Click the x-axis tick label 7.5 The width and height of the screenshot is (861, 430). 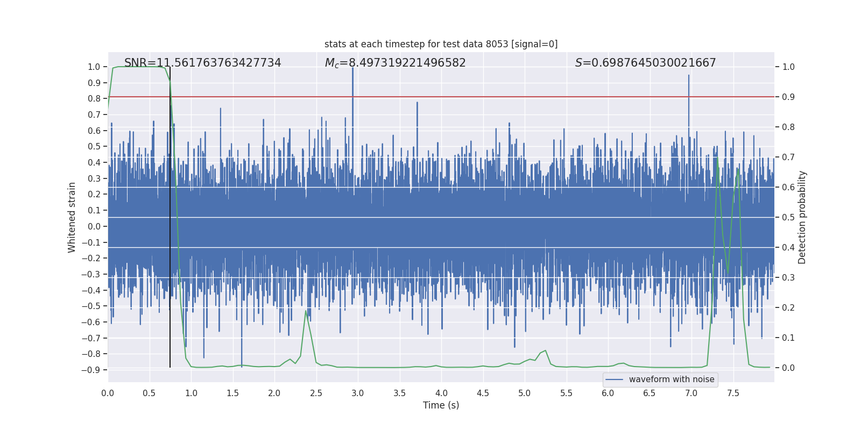coord(733,393)
